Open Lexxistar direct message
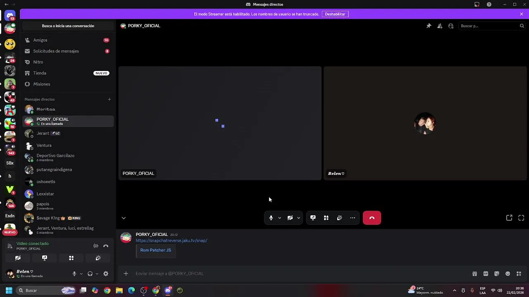 coord(68,194)
